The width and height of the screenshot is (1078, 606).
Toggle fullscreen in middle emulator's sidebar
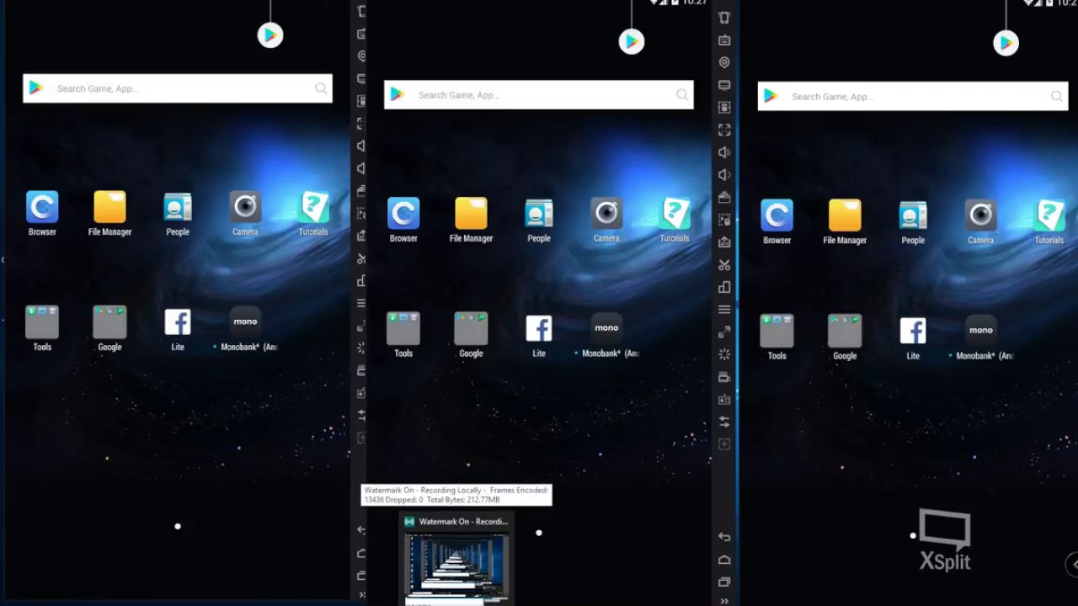click(724, 130)
